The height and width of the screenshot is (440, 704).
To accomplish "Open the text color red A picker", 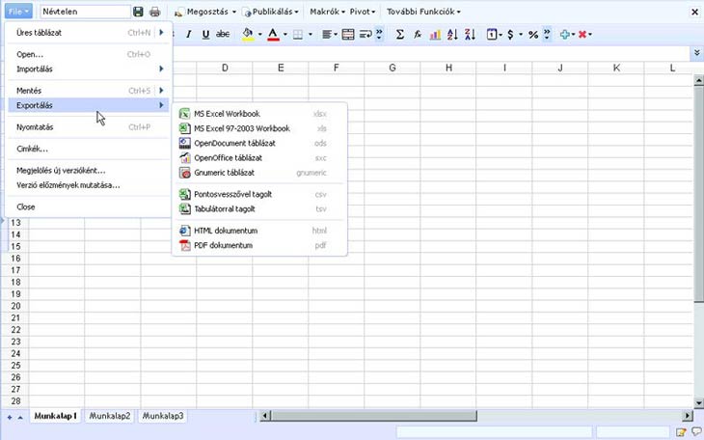I will click(x=273, y=35).
